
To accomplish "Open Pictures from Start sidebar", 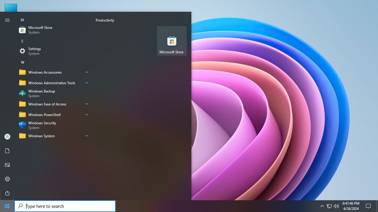I will tap(7, 165).
